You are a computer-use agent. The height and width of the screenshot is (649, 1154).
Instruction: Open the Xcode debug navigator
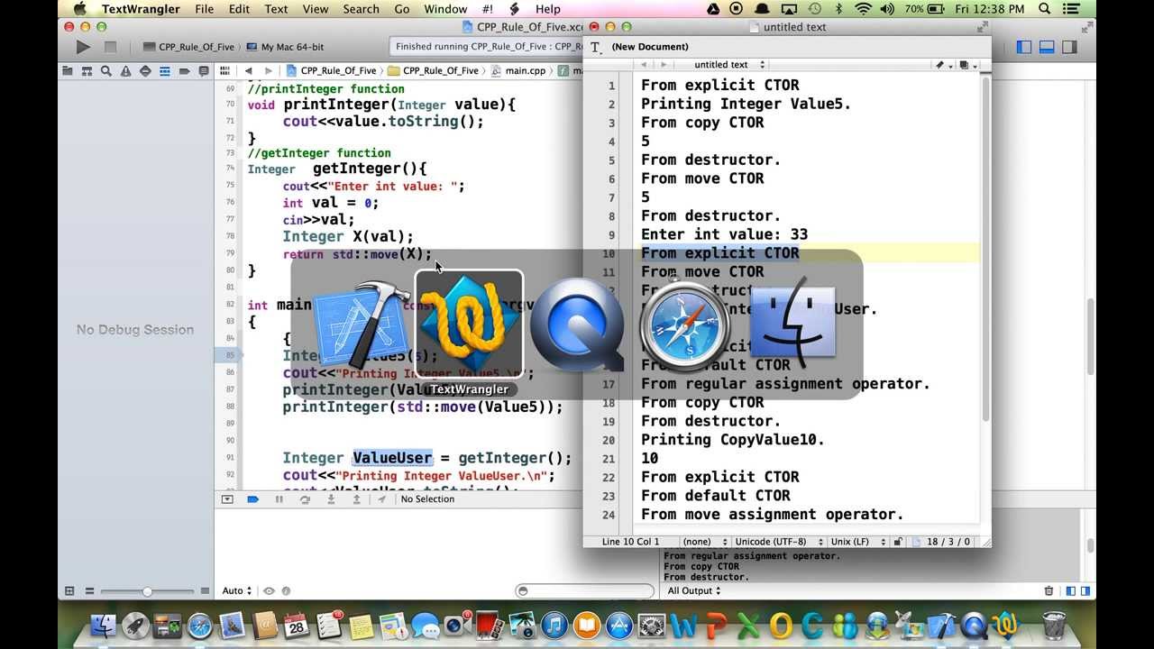point(165,70)
